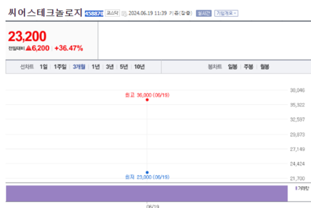311x208 pixels.
Task: Click the purple volume bar
Action: (147, 193)
